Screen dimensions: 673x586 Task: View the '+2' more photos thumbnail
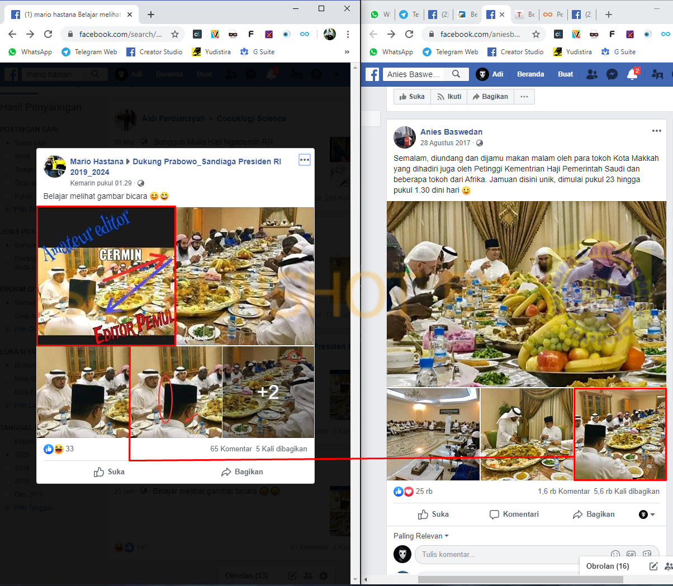point(268,392)
